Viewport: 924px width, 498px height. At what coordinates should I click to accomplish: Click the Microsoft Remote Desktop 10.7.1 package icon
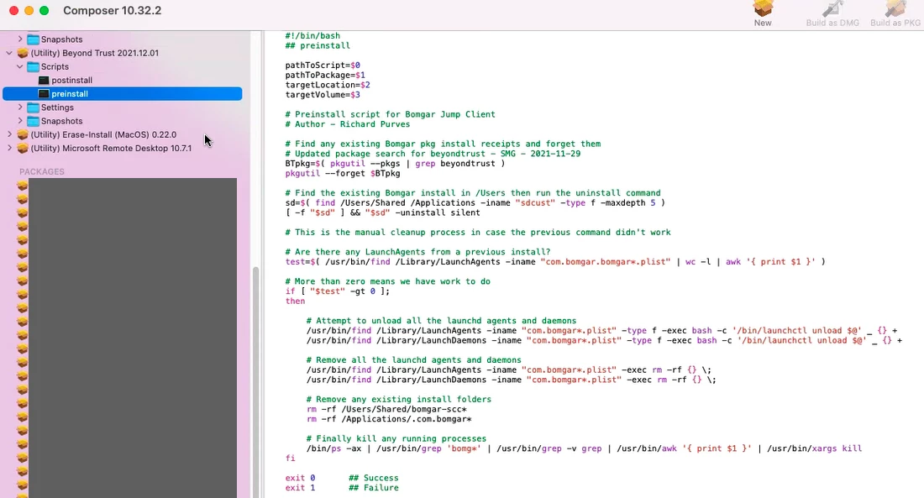coord(23,148)
